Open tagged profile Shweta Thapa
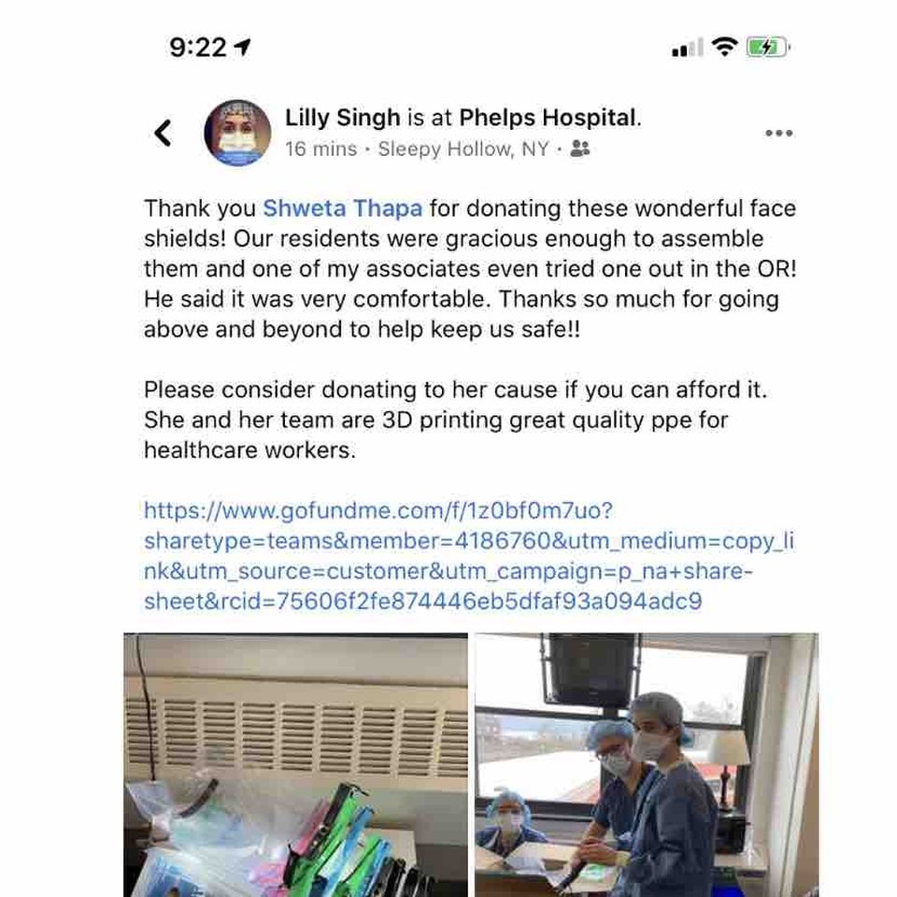The height and width of the screenshot is (897, 897). coord(343,208)
